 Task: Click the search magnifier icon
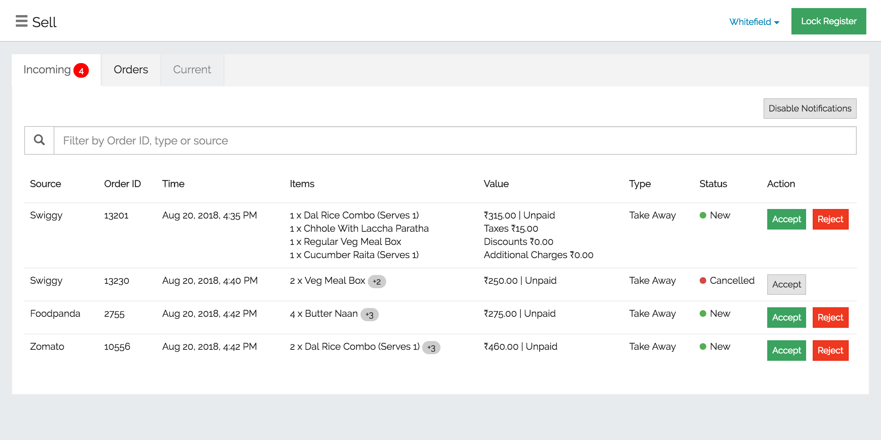pyautogui.click(x=39, y=140)
